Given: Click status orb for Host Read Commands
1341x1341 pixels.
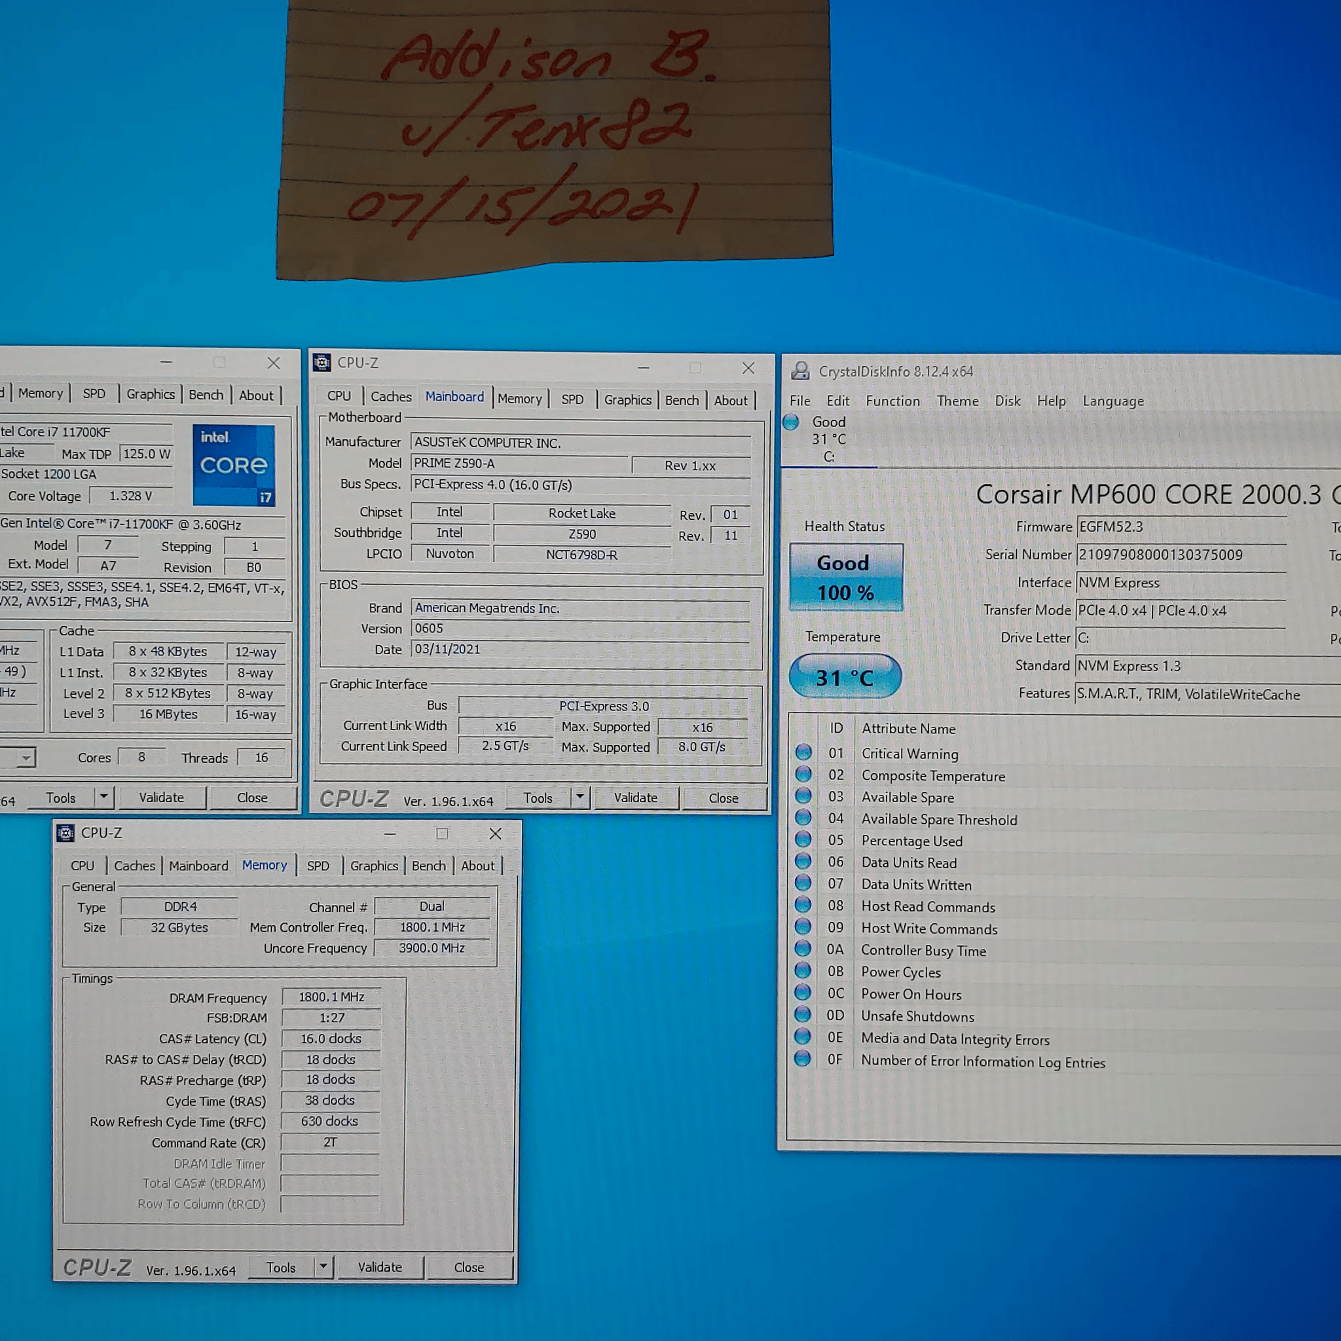Looking at the screenshot, I should click(803, 905).
